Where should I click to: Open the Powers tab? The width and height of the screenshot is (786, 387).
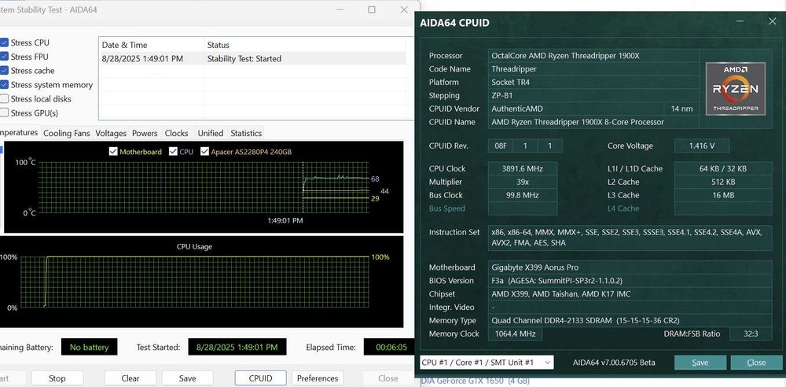click(145, 133)
